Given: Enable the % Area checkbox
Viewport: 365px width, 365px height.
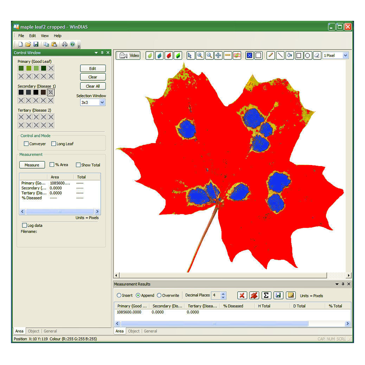Looking at the screenshot, I should 52,165.
